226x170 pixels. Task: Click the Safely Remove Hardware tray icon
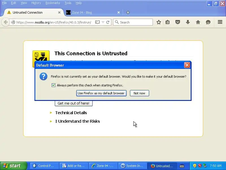(x=205, y=166)
